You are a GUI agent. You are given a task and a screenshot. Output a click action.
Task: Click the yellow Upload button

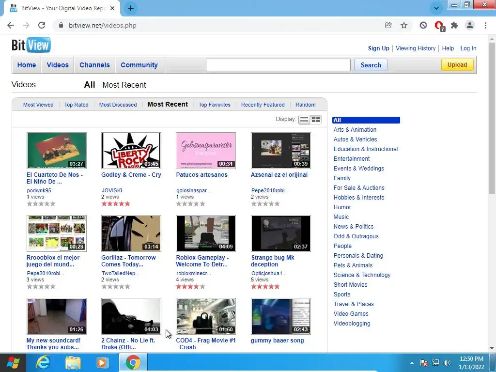457,65
